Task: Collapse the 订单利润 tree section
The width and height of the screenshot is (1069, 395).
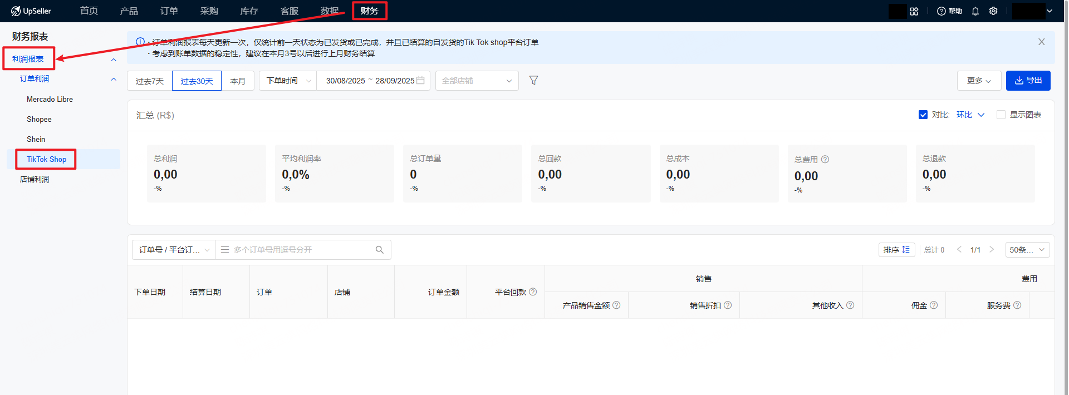Action: click(x=114, y=79)
